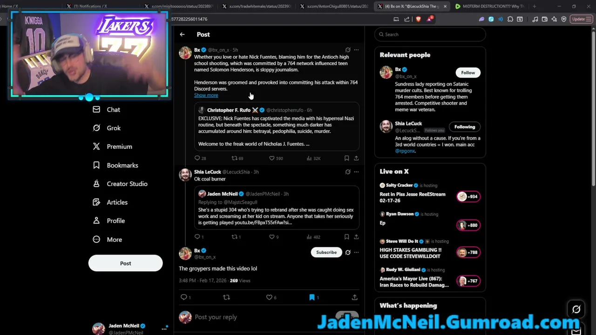Join Steve Will Do It gambling stream
Screen dimensions: 596x335
pos(430,249)
